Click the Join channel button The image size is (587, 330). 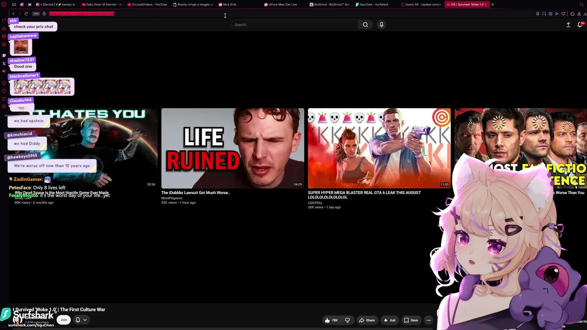tap(64, 320)
